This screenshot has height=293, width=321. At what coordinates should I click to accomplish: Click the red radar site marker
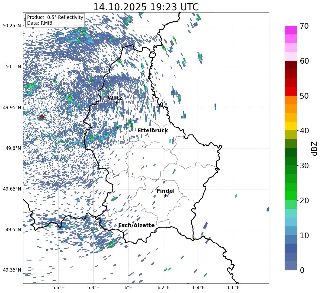click(42, 117)
